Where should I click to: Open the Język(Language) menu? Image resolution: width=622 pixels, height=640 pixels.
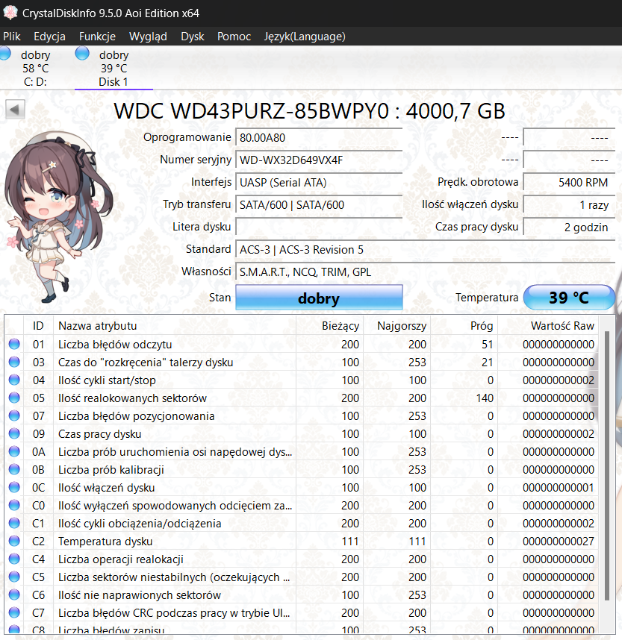tap(305, 37)
